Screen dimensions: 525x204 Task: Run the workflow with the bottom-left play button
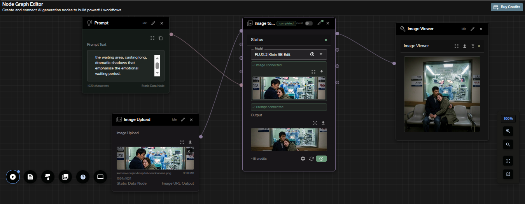(x=13, y=177)
